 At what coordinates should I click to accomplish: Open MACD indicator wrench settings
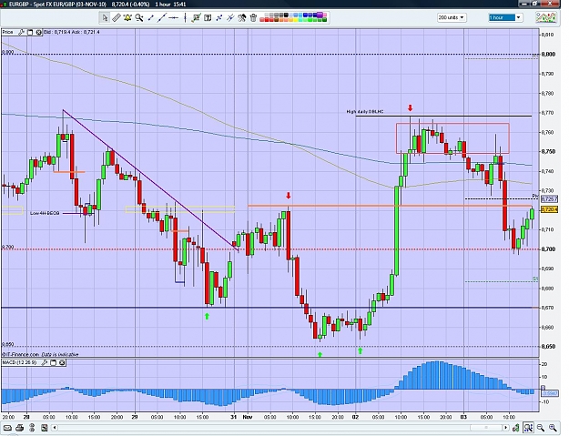(45, 362)
